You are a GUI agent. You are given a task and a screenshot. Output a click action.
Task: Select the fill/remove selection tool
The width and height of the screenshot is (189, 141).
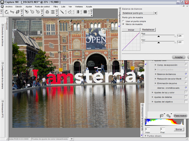point(85,12)
